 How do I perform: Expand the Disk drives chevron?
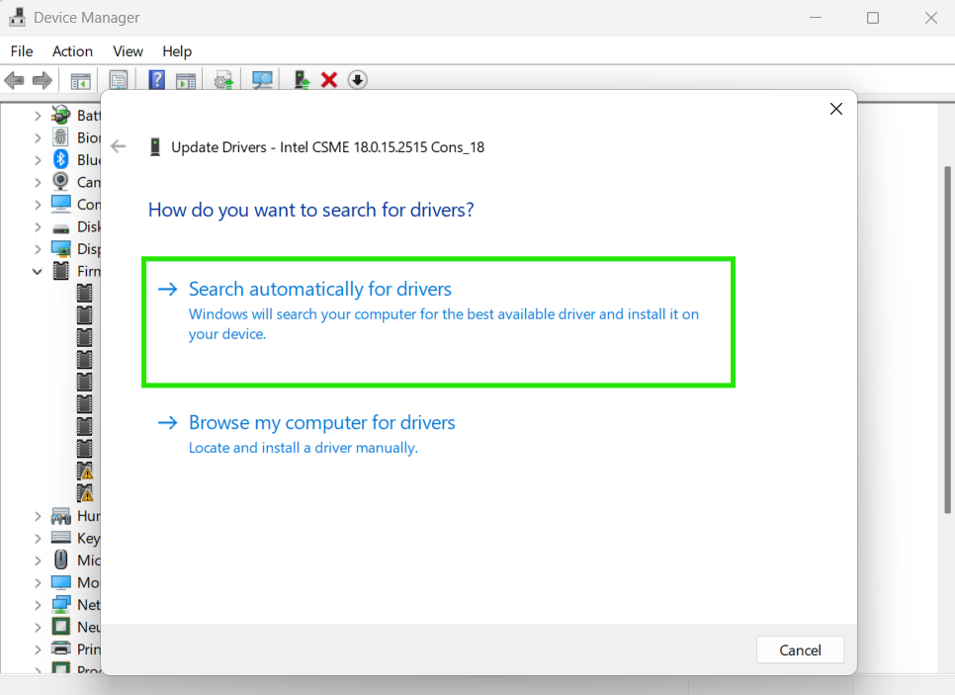[x=38, y=226]
